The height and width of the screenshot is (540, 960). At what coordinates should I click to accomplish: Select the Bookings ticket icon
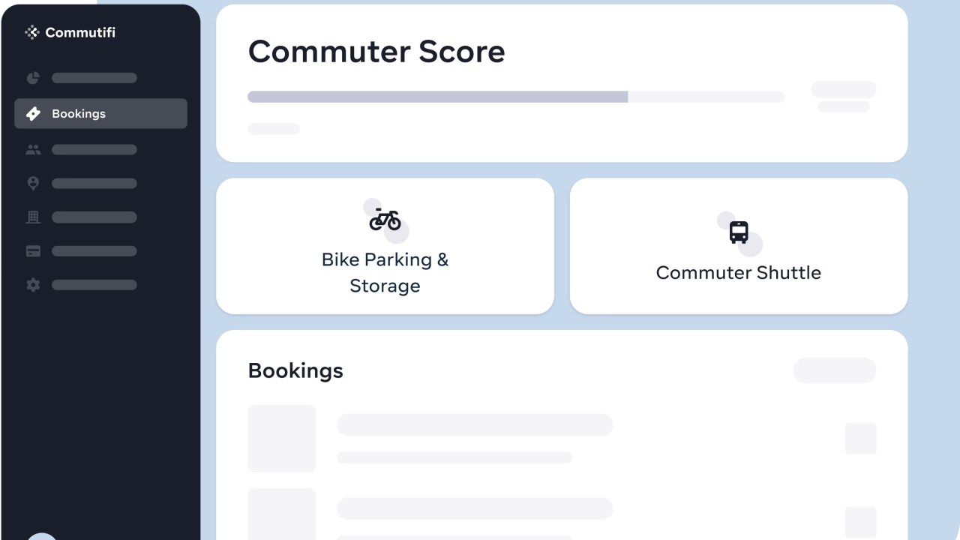33,114
